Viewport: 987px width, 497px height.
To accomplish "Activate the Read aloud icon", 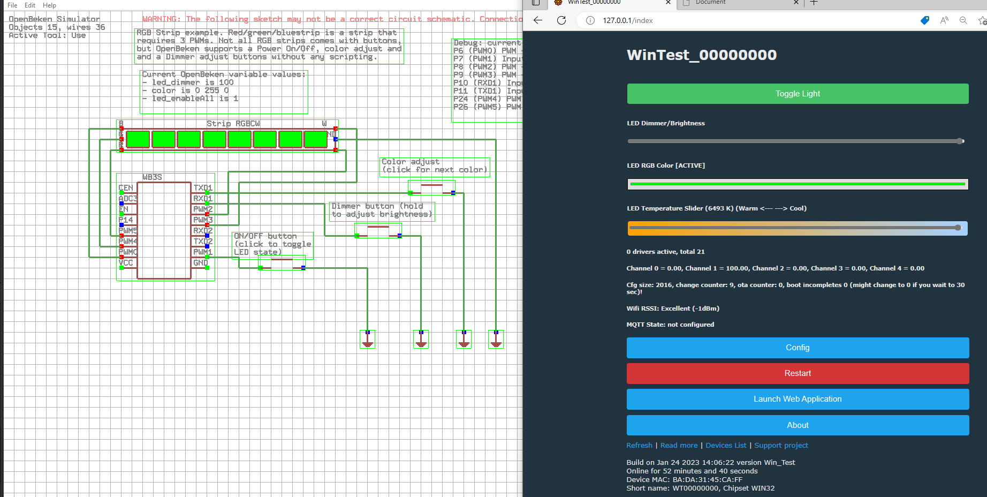I will point(944,20).
